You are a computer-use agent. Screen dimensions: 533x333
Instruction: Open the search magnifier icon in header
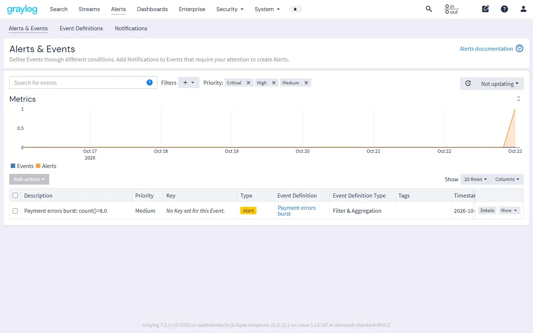[x=429, y=9]
